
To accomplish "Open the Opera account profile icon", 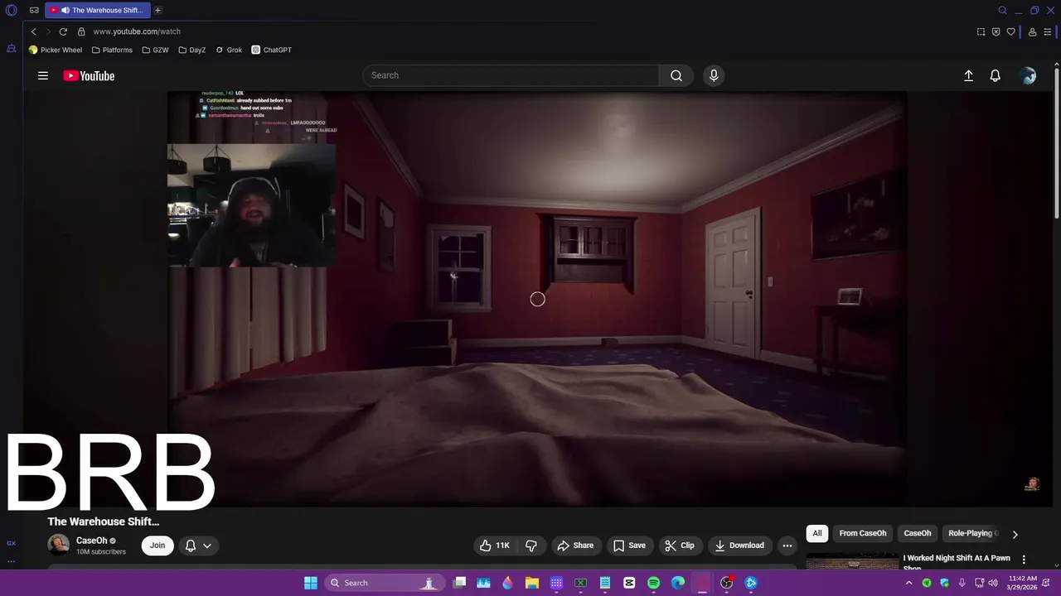I will [1032, 31].
